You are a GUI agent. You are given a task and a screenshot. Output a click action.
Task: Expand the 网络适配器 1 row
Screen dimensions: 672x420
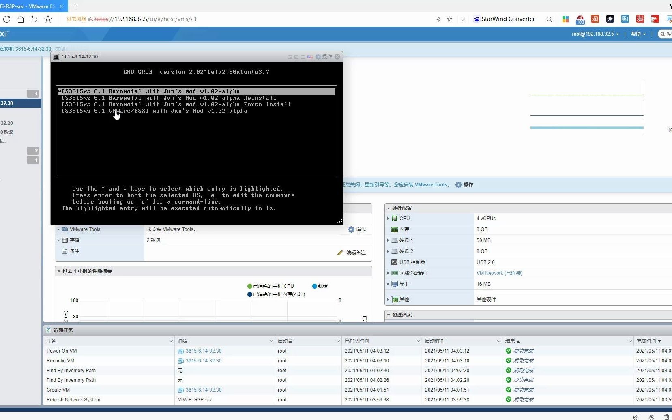[x=388, y=273]
